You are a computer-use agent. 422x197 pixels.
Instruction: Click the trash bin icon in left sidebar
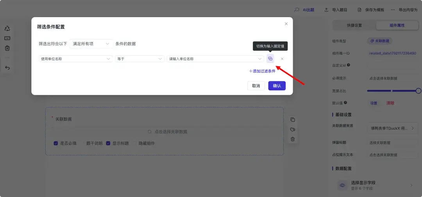point(7,48)
